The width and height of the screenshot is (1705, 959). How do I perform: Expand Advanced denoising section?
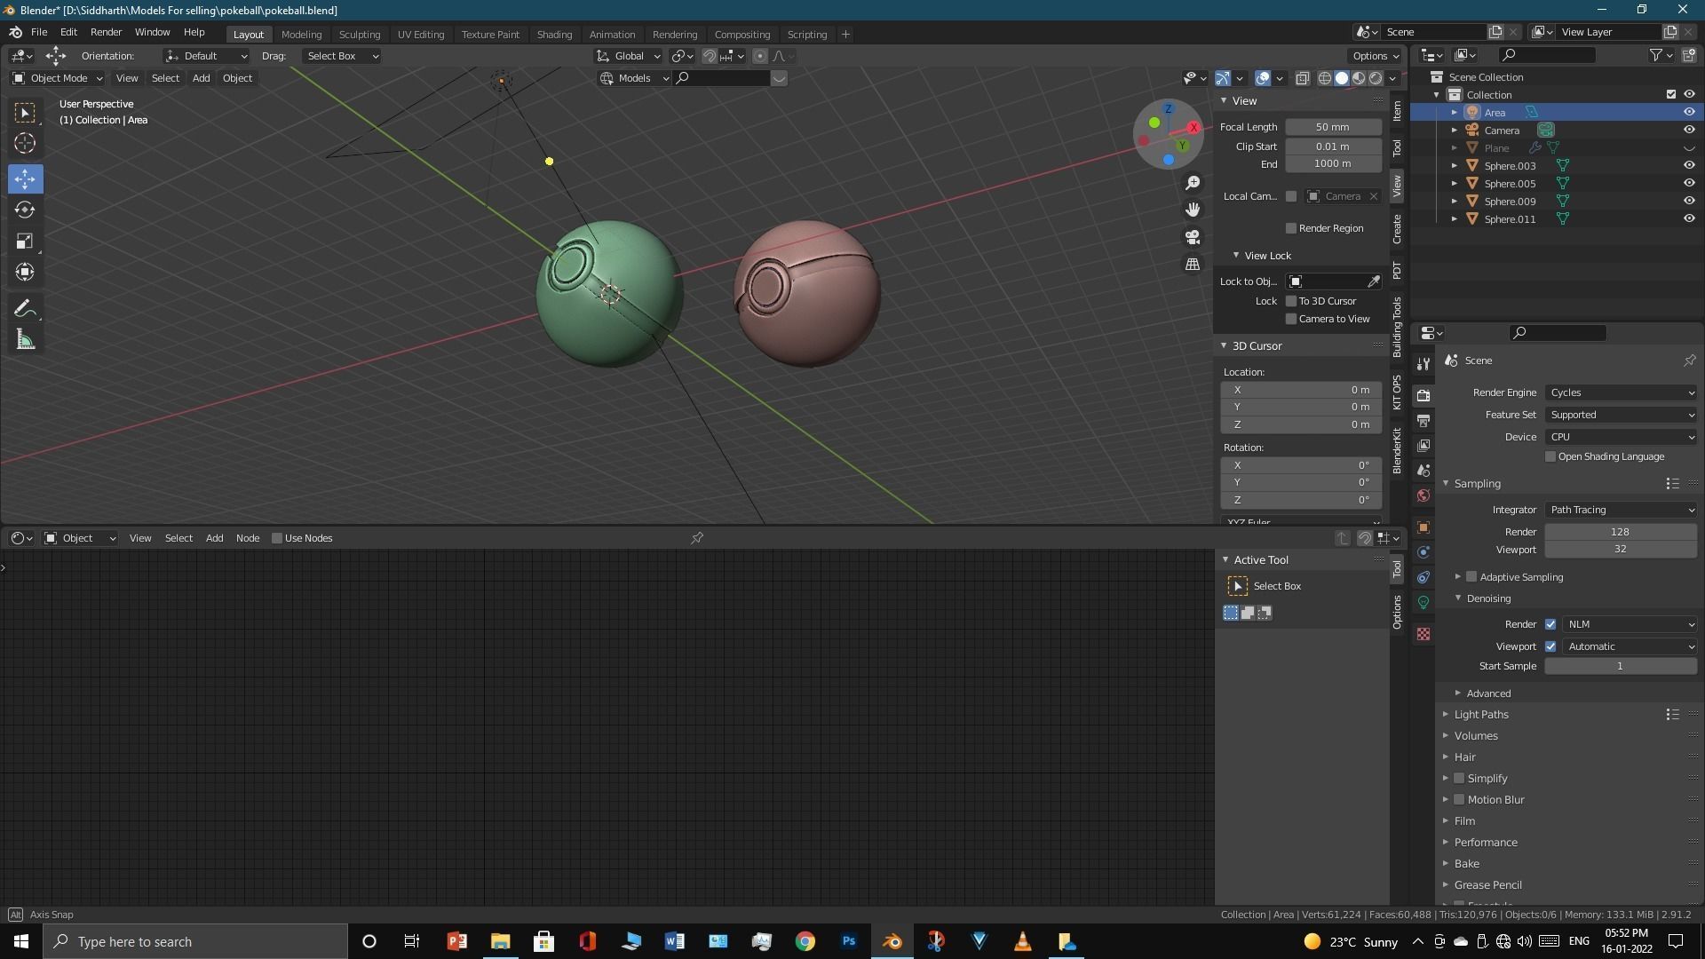1487,693
